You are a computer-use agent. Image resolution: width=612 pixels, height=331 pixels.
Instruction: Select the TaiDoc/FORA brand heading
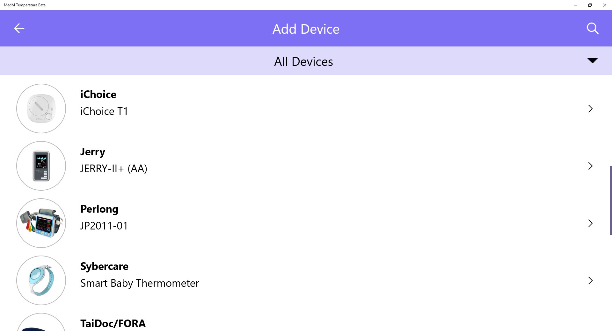(113, 323)
